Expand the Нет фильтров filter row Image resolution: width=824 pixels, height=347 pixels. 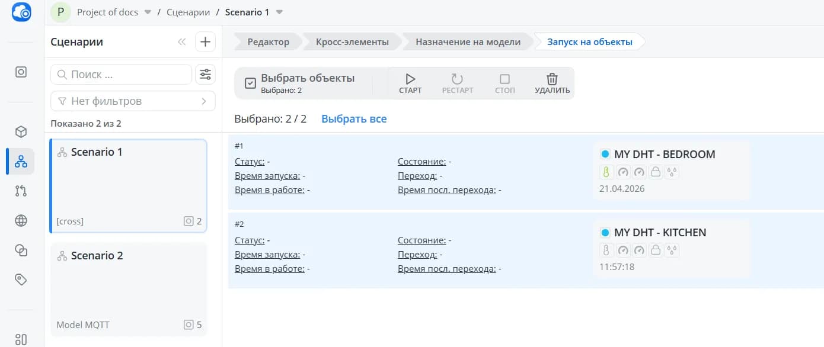coord(133,101)
